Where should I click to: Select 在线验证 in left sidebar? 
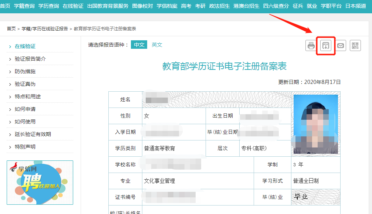coord(25,46)
